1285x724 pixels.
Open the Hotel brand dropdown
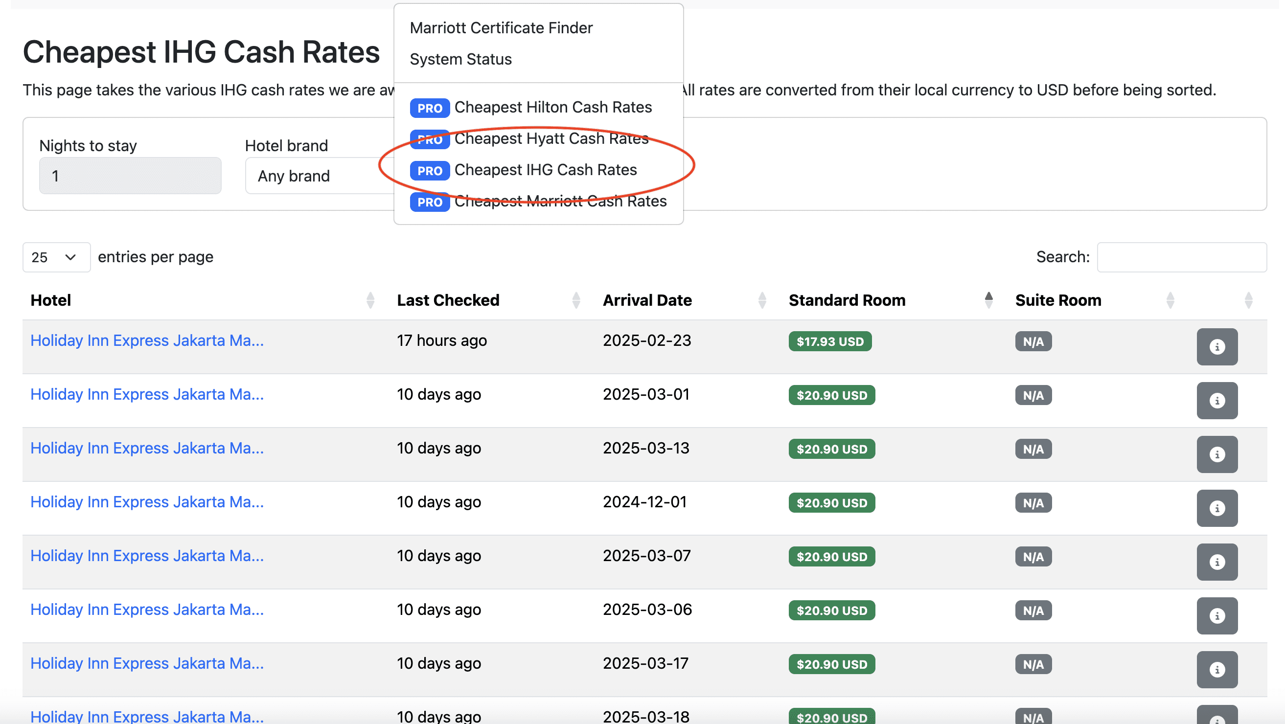(x=319, y=176)
